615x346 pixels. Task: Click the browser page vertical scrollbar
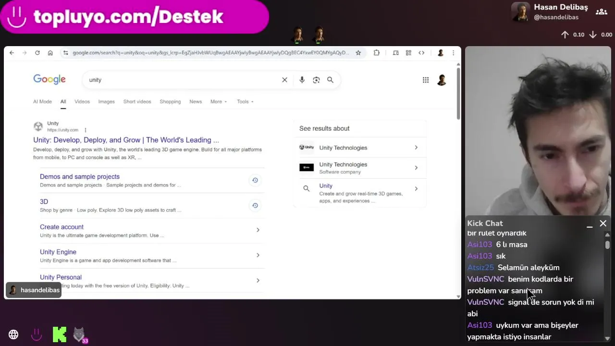[x=458, y=94]
